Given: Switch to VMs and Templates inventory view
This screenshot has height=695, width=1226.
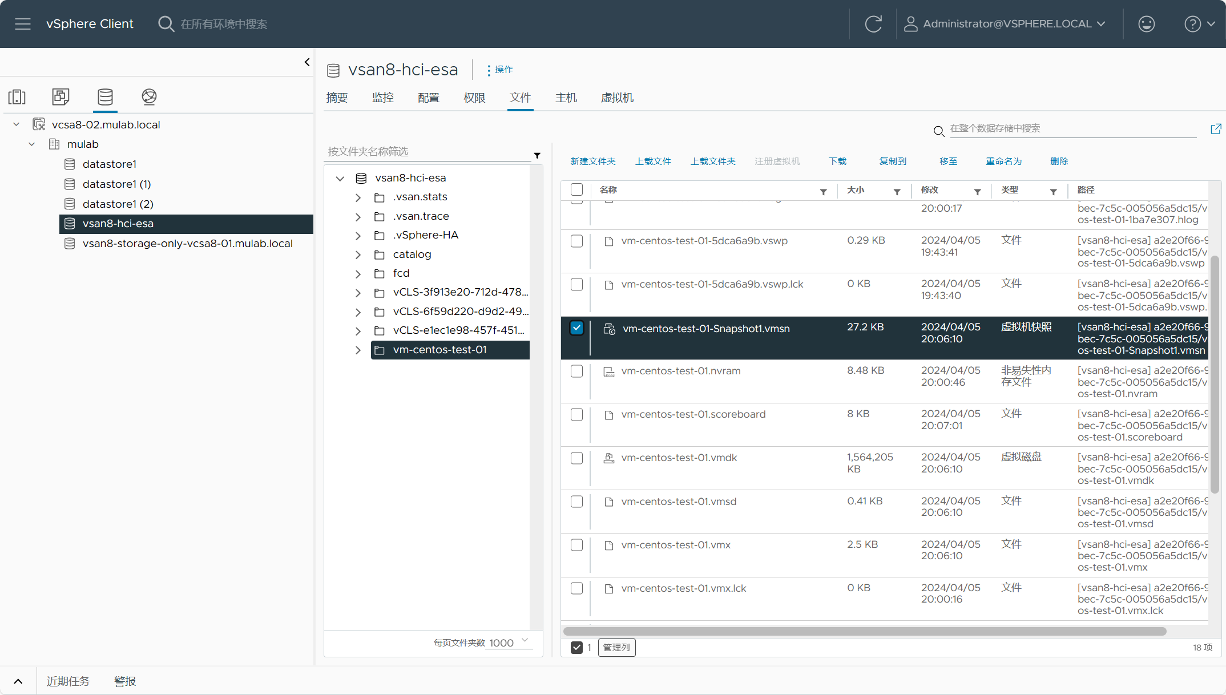Looking at the screenshot, I should 61,96.
